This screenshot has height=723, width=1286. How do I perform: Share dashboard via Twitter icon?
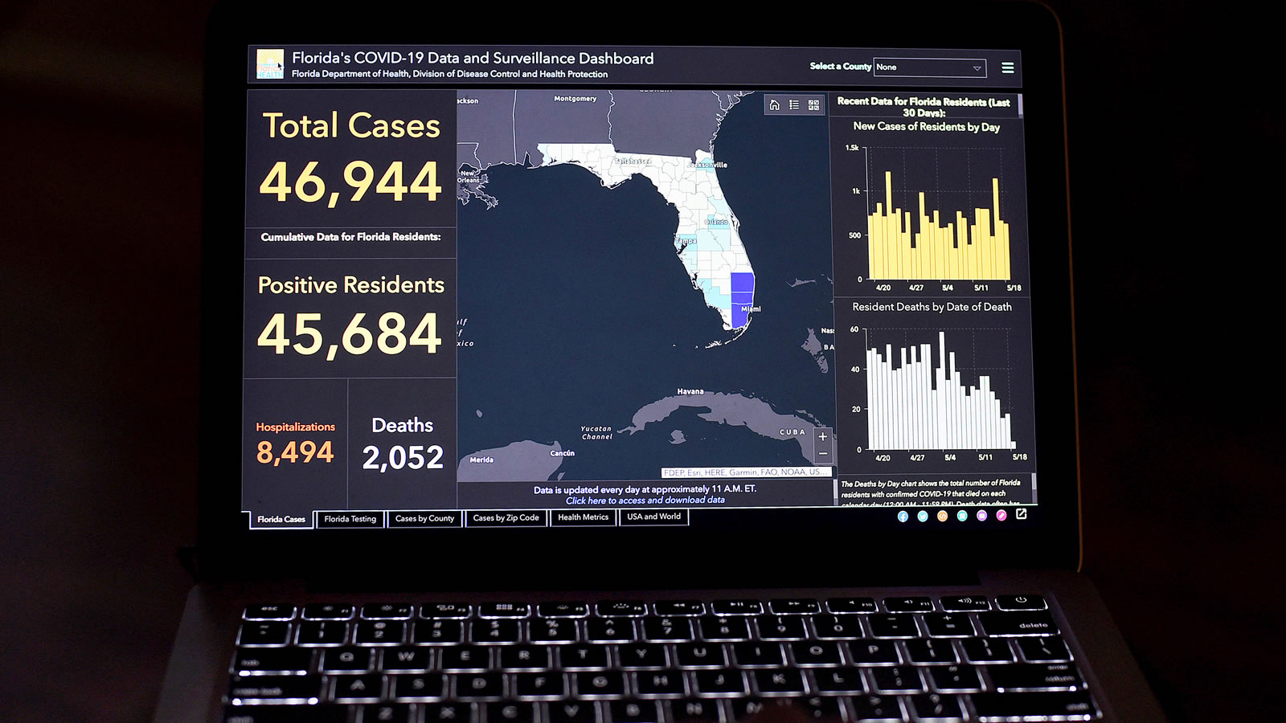923,516
